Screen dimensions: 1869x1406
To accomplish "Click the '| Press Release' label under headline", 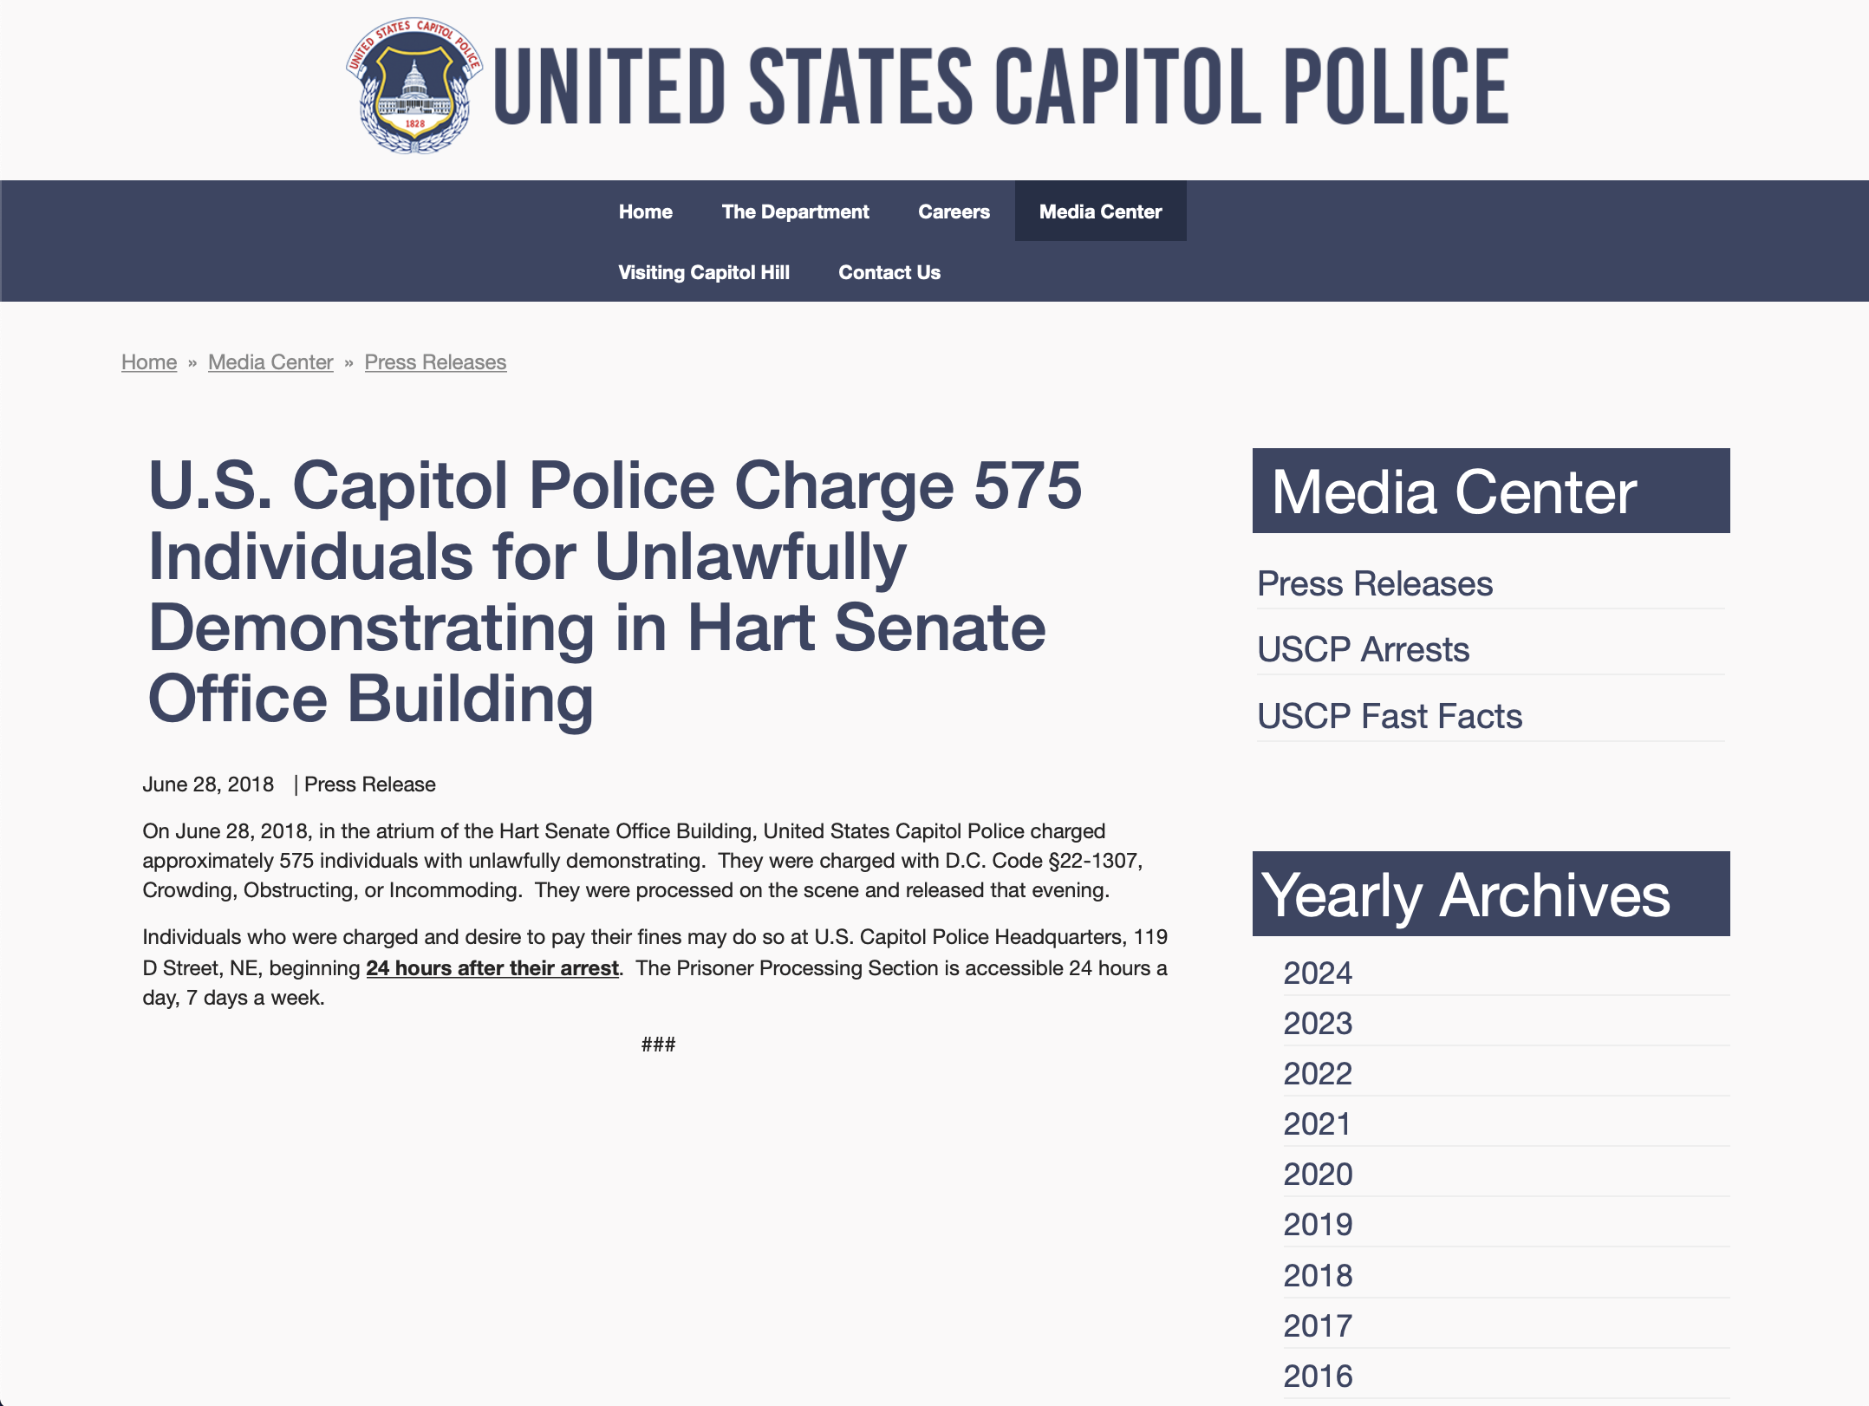I will coord(365,784).
